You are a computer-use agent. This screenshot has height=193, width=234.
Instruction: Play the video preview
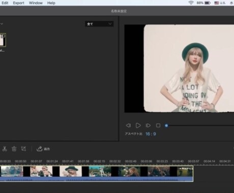(138, 125)
